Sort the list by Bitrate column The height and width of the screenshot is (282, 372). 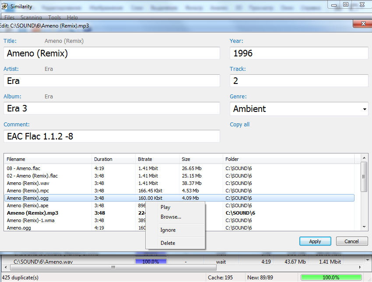(x=157, y=159)
